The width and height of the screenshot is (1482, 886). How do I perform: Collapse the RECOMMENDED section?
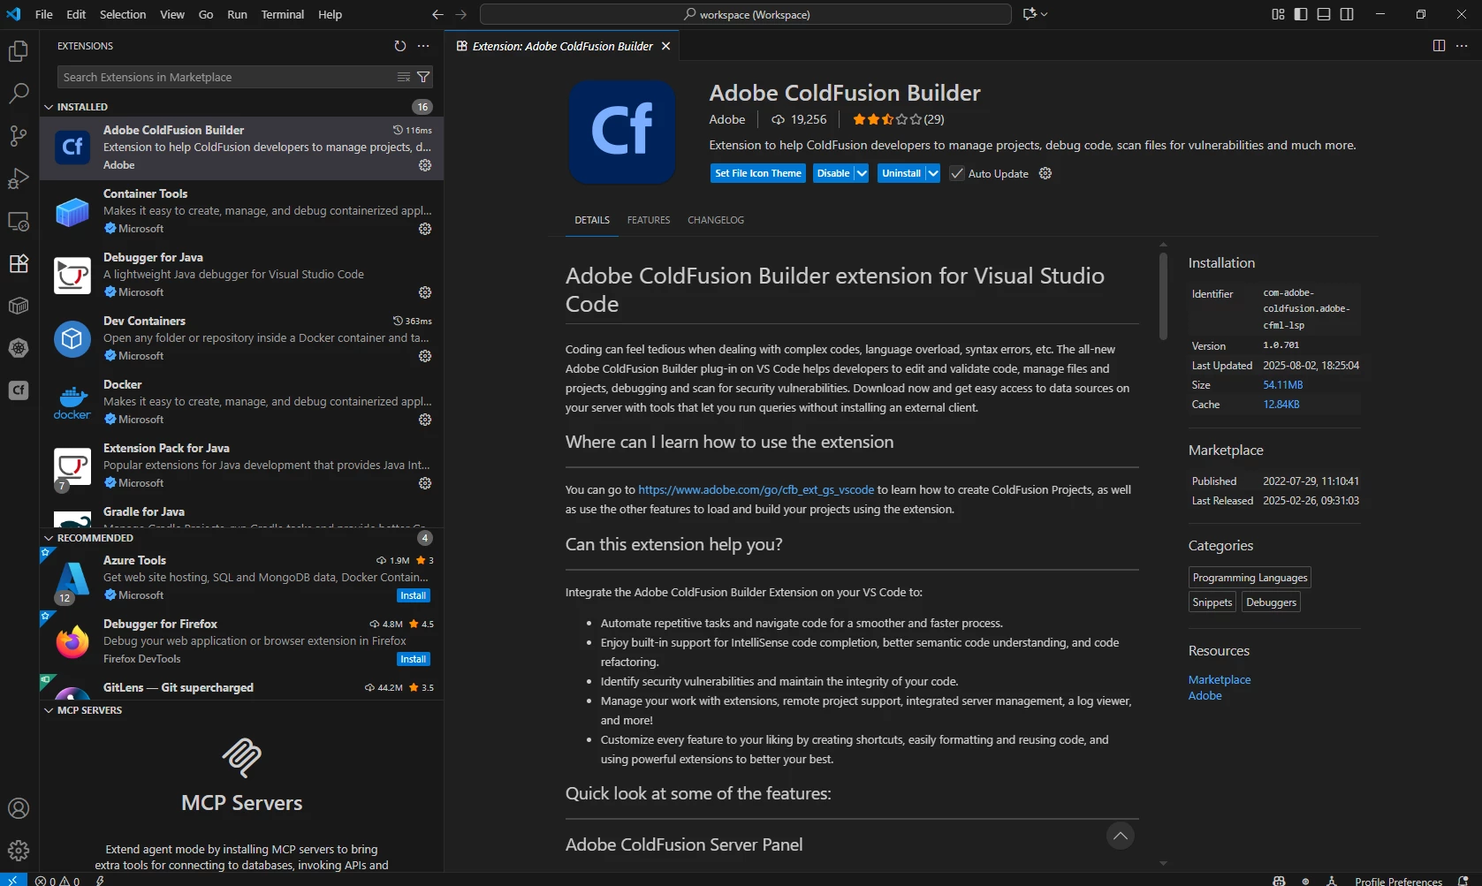49,538
